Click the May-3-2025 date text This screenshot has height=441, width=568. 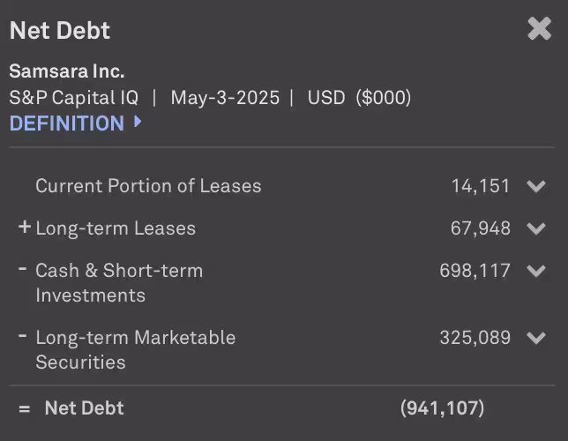pyautogui.click(x=225, y=98)
